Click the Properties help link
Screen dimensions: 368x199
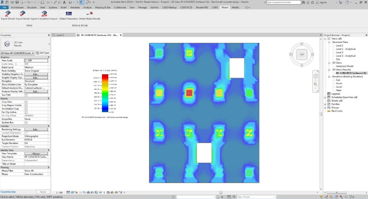9,192
